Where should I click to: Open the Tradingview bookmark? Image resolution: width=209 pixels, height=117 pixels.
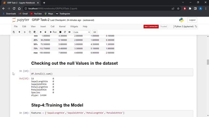click(x=63, y=14)
